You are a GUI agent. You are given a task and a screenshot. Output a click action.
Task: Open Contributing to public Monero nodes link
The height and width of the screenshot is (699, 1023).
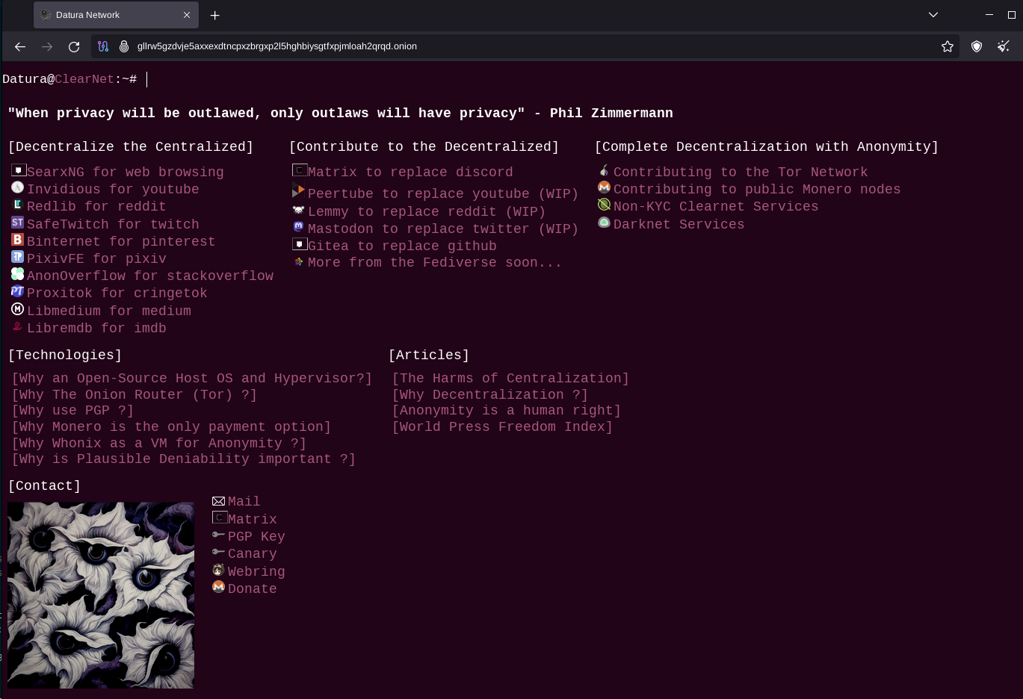[x=757, y=190]
